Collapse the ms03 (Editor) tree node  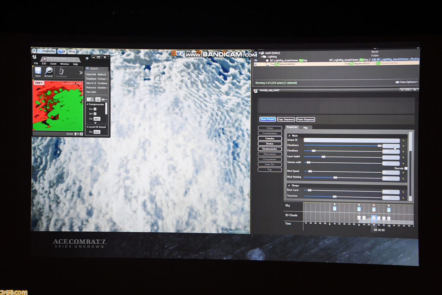point(260,53)
